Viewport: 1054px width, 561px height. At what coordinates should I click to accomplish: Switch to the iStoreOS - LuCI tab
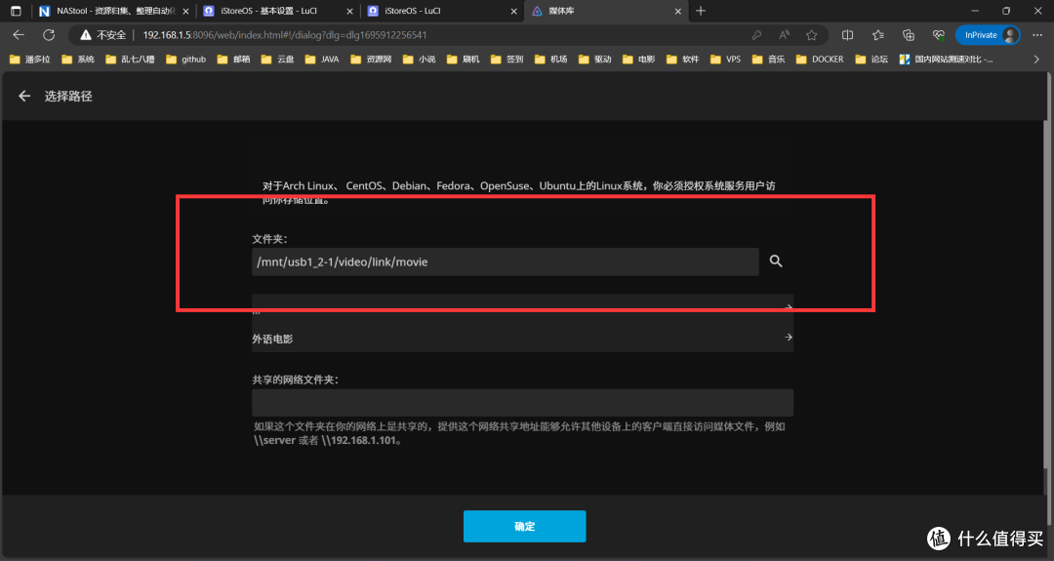pos(442,12)
